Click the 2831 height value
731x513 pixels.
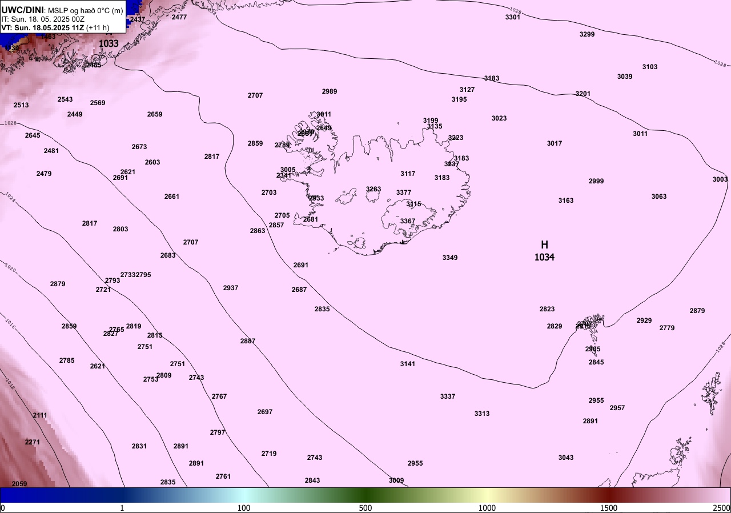pyautogui.click(x=139, y=446)
